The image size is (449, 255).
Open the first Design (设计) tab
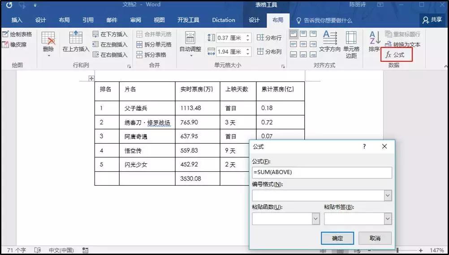coord(41,20)
